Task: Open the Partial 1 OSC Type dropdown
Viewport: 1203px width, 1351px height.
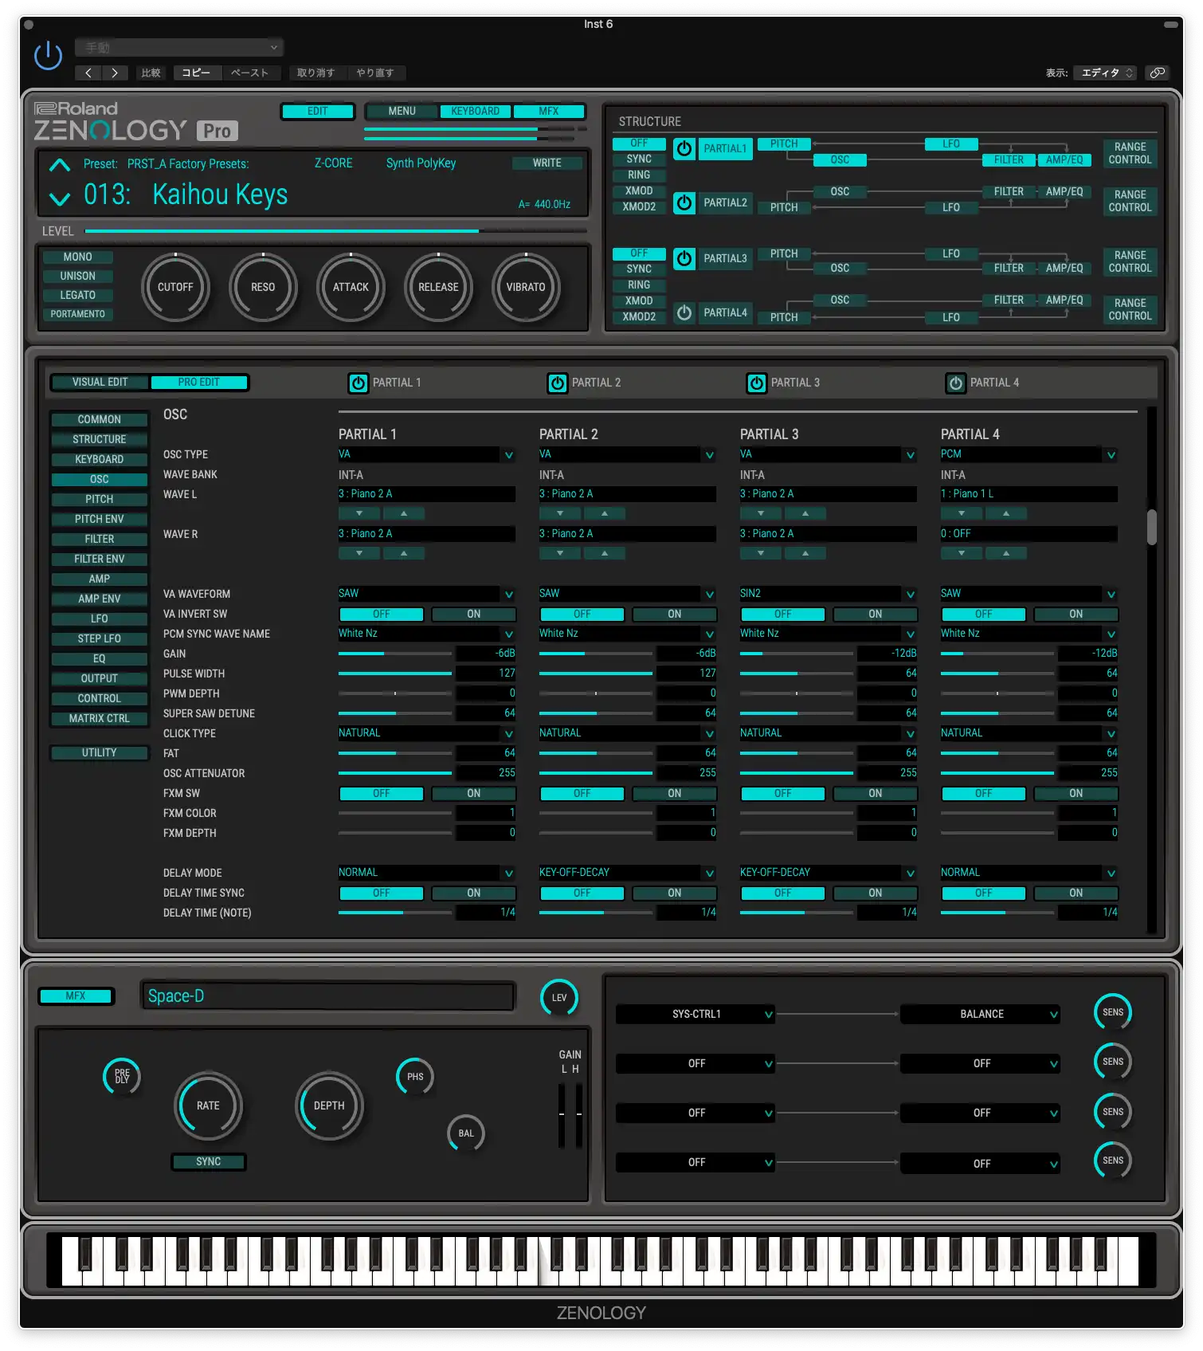Action: coord(508,454)
